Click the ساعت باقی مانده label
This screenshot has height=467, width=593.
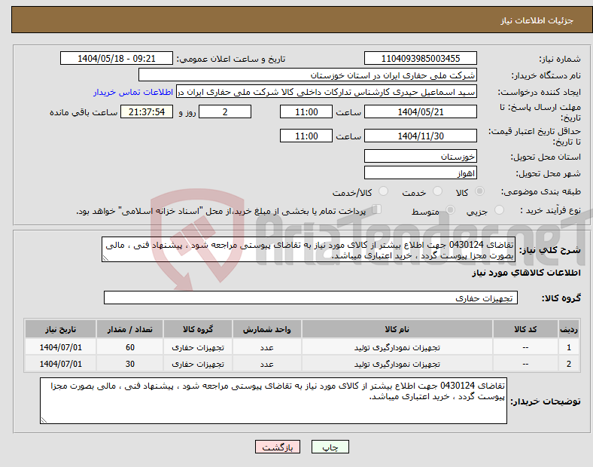pyautogui.click(x=84, y=112)
